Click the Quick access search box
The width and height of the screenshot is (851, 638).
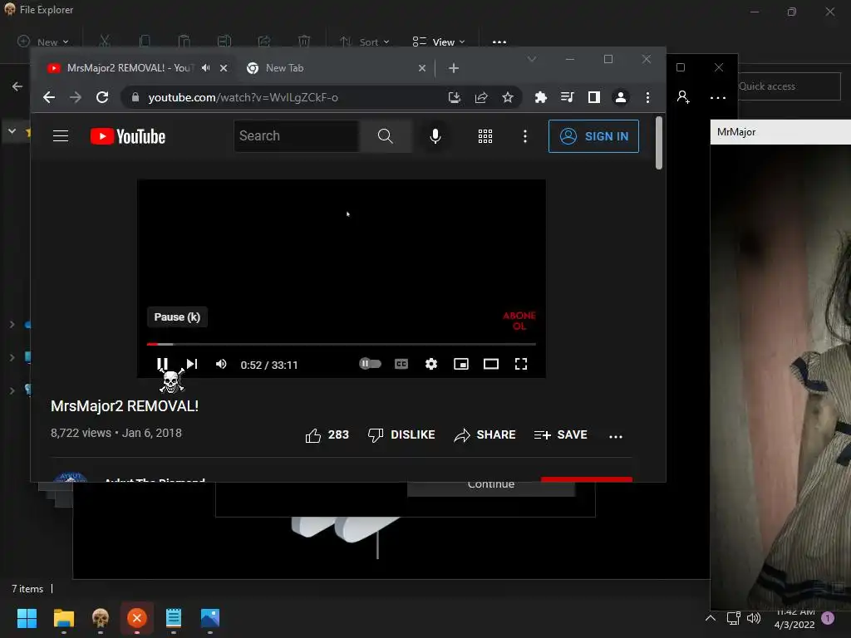(x=790, y=86)
